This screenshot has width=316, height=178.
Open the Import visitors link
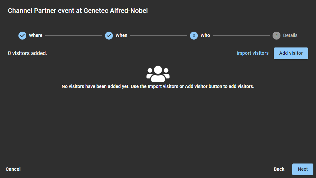pyautogui.click(x=252, y=53)
